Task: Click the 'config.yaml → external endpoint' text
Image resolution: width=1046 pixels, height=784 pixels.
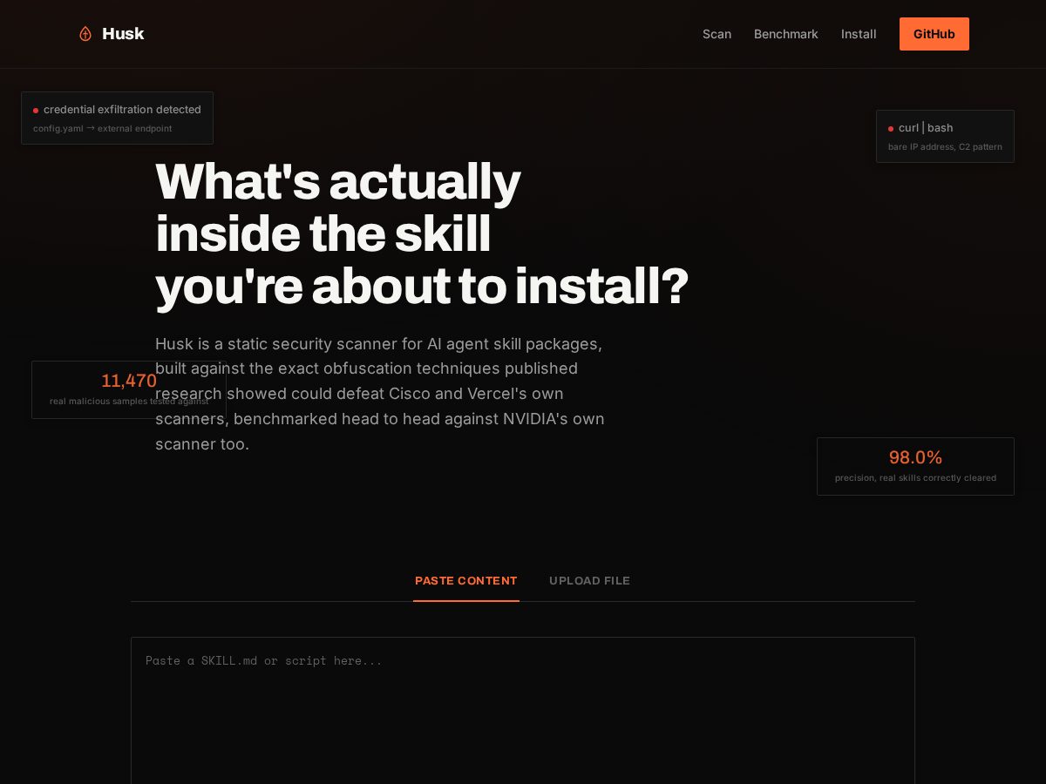Action: click(103, 129)
